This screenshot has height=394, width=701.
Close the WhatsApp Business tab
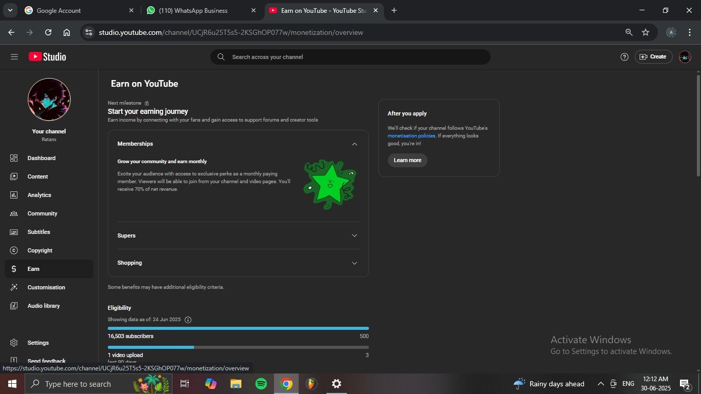[x=254, y=10]
